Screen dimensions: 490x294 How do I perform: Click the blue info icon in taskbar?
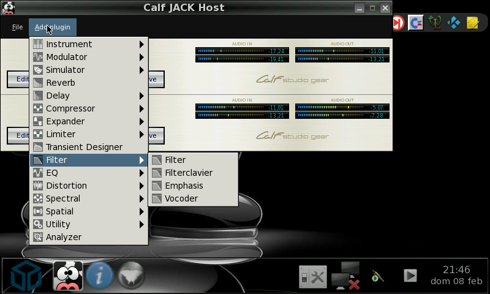pyautogui.click(x=100, y=276)
